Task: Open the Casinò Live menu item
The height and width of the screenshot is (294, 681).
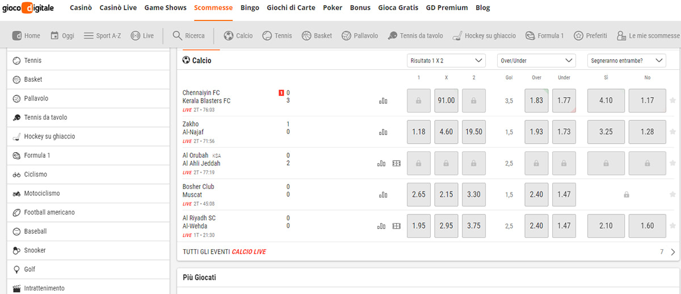Action: click(x=118, y=8)
